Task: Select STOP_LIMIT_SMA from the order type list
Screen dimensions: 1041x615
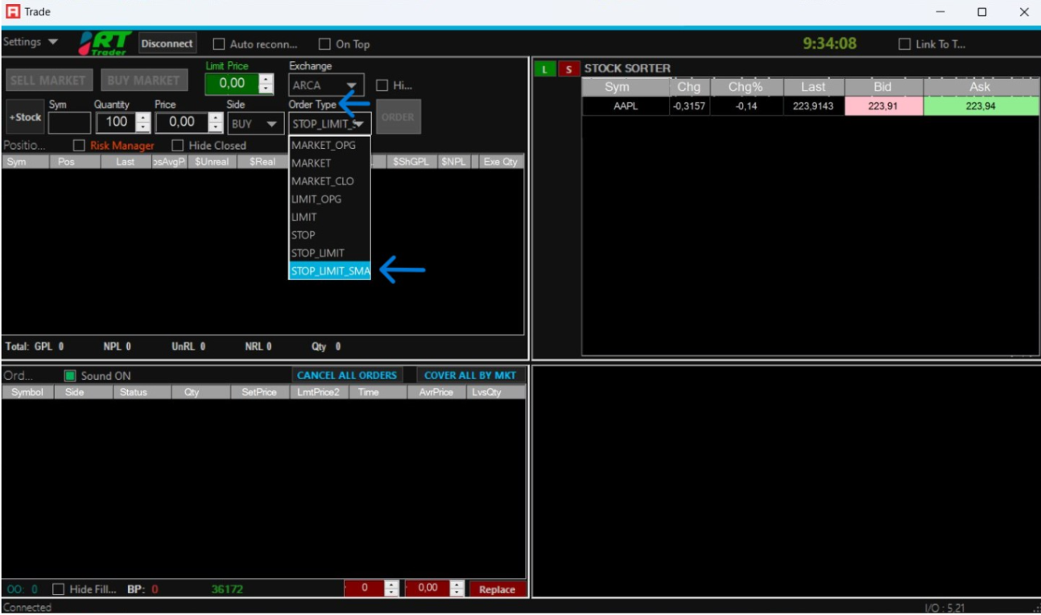Action: point(330,271)
